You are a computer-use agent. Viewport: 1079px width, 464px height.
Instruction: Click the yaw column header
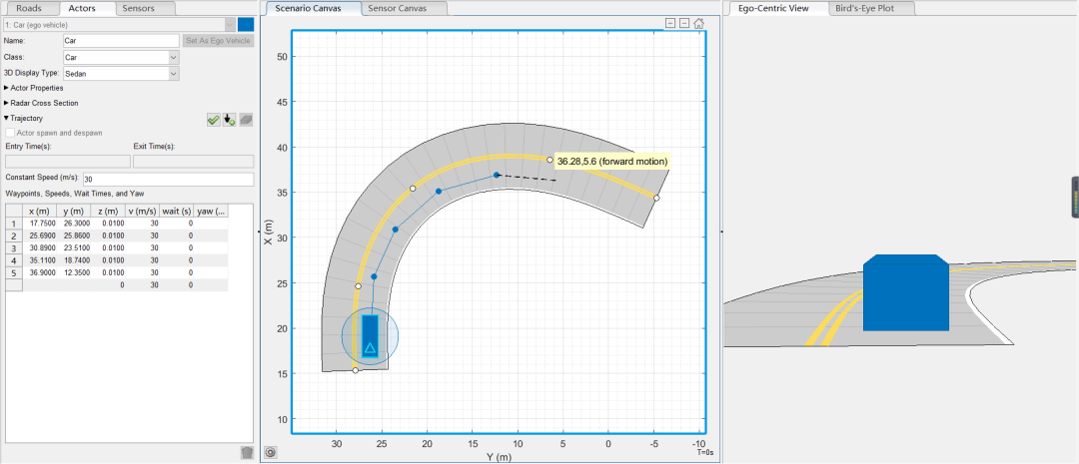pos(211,211)
